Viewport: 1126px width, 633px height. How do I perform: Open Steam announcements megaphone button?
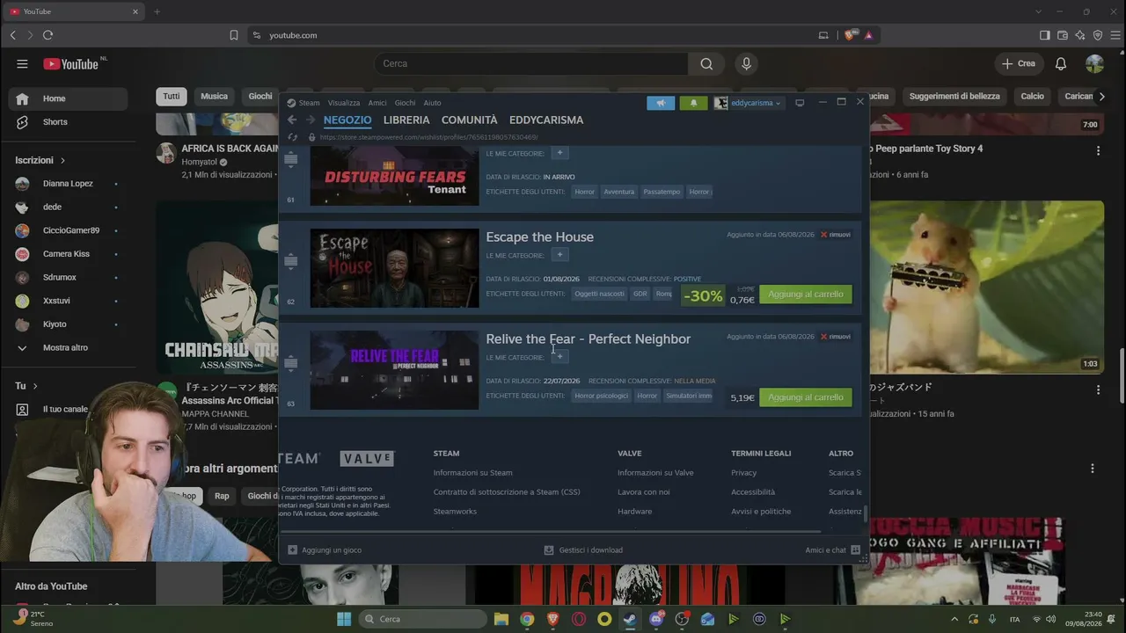pyautogui.click(x=661, y=103)
